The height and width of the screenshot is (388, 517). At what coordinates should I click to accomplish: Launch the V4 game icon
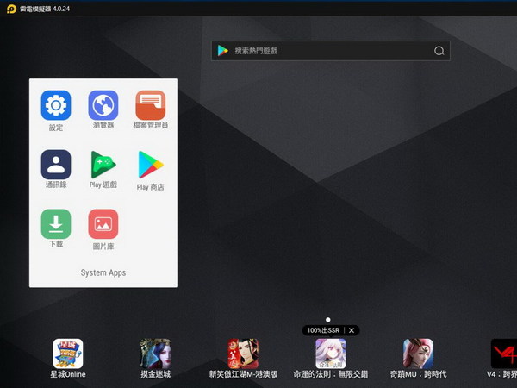(x=503, y=354)
